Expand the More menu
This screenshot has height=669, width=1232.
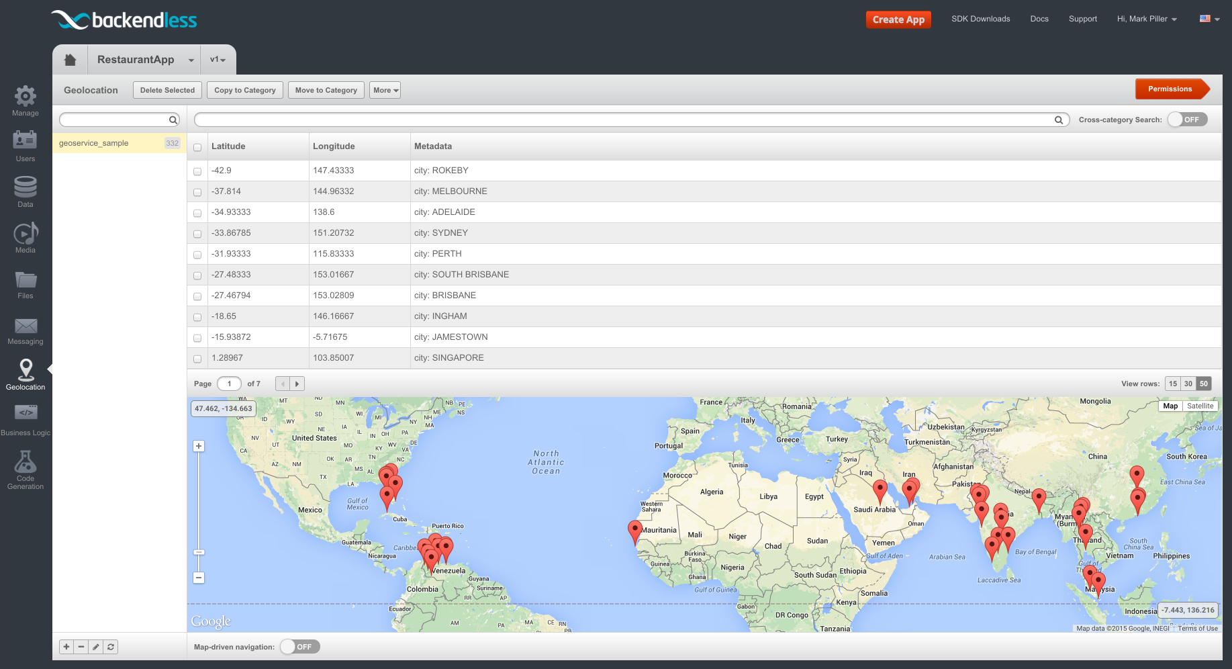385,90
